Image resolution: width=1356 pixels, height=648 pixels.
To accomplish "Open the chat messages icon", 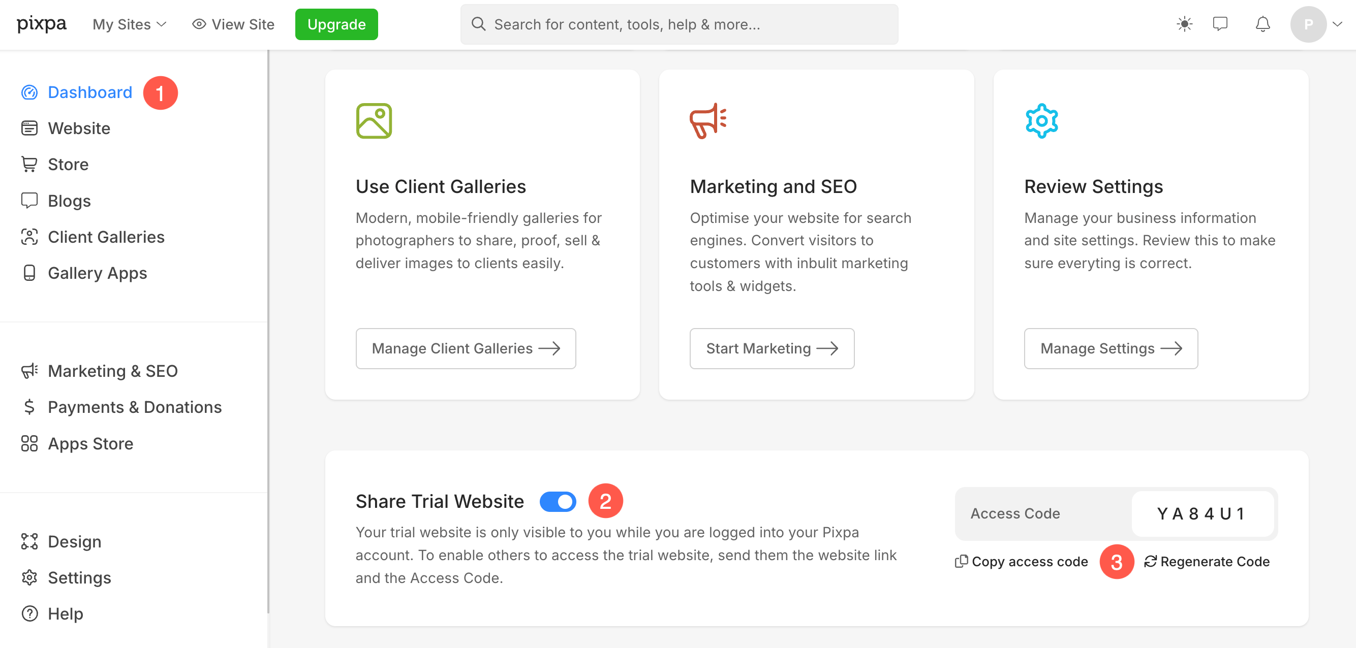I will (x=1220, y=24).
